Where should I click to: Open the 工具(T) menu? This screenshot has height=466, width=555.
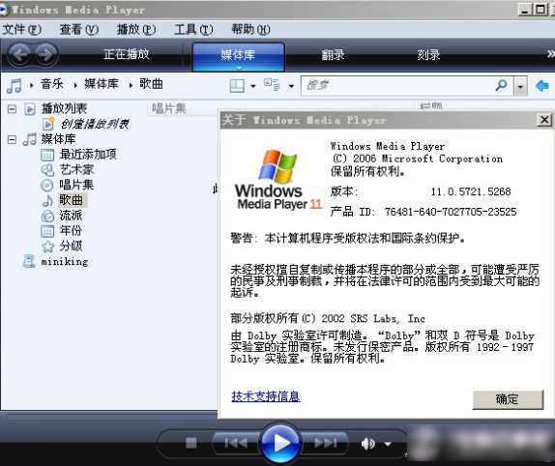click(x=193, y=29)
